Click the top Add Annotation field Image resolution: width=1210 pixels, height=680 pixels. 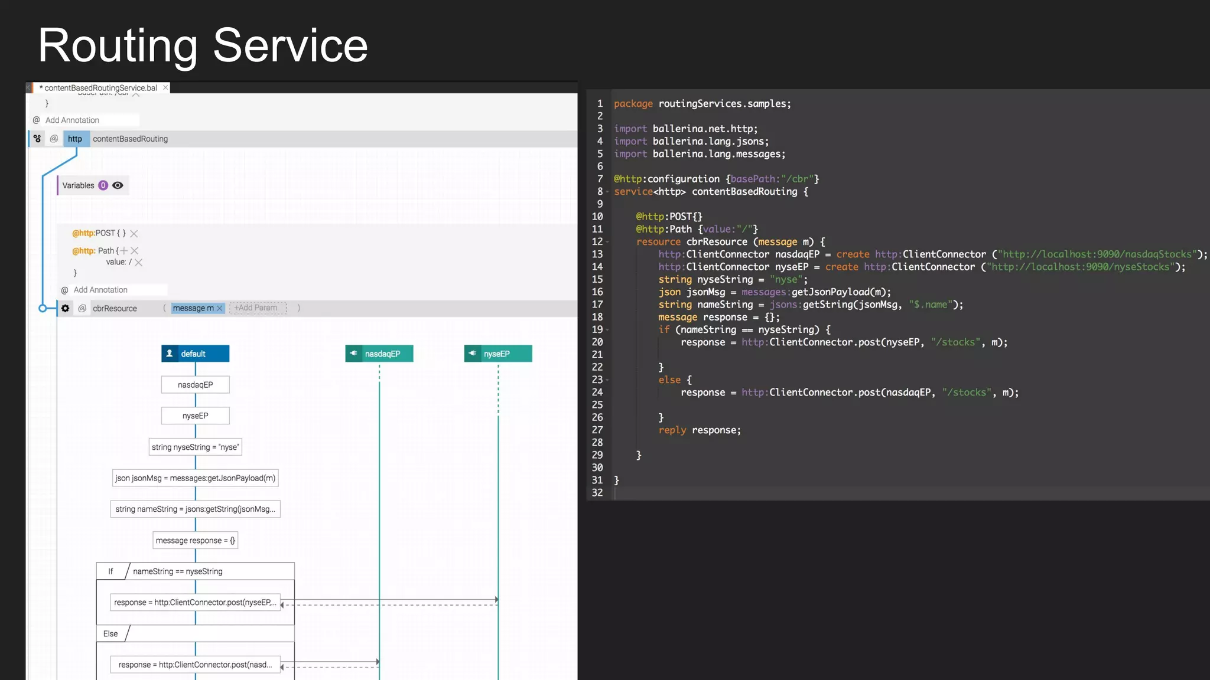point(92,120)
